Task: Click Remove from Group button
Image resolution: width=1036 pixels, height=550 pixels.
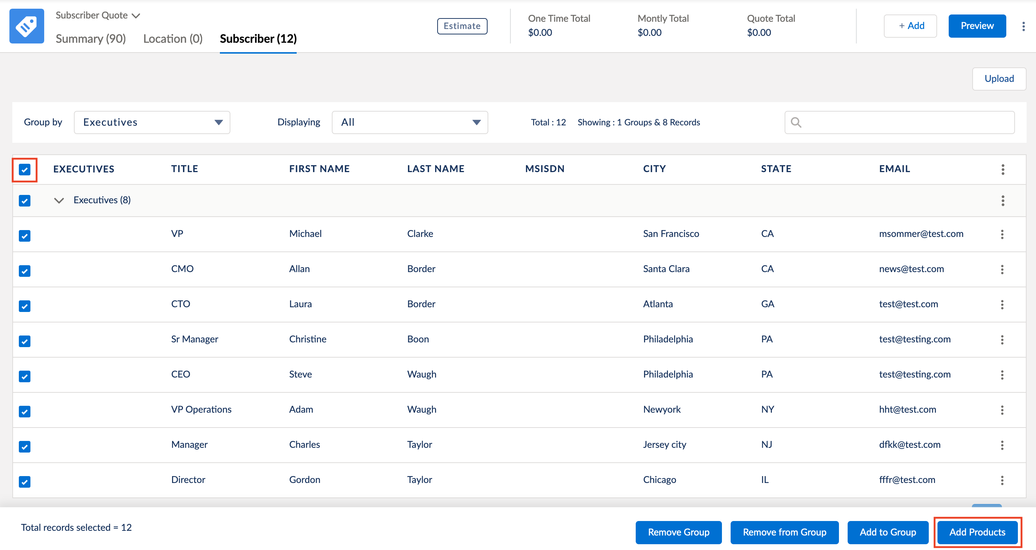Action: pos(784,532)
